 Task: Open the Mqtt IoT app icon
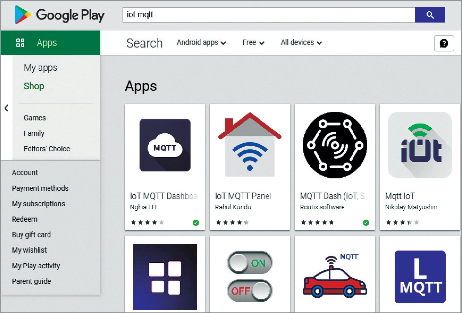pyautogui.click(x=420, y=145)
